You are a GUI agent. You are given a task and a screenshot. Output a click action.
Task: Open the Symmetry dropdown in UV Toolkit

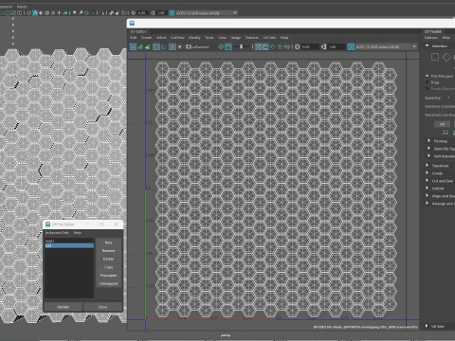[x=448, y=98]
